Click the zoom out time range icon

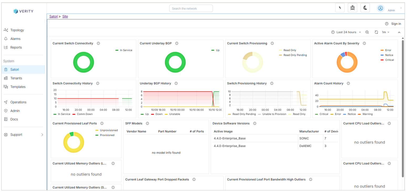tap(367, 32)
